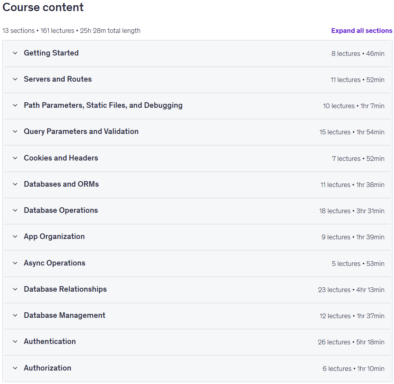
Task: Click the "15 lectures • 1hr 54min" text
Action: 352,132
